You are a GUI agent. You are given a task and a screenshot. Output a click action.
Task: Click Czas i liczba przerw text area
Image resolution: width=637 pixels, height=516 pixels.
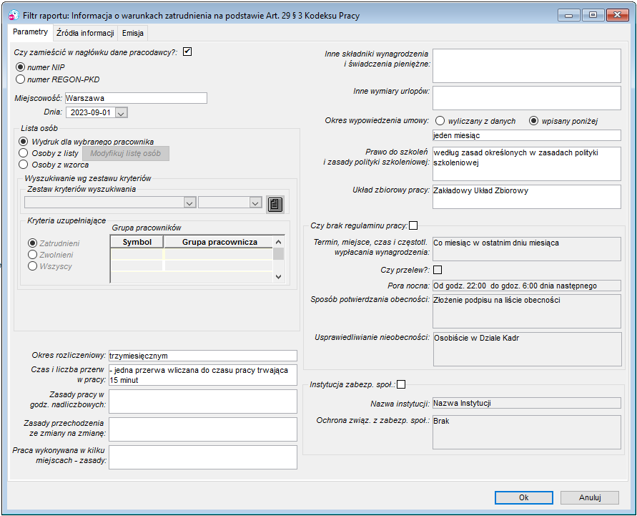(x=203, y=375)
